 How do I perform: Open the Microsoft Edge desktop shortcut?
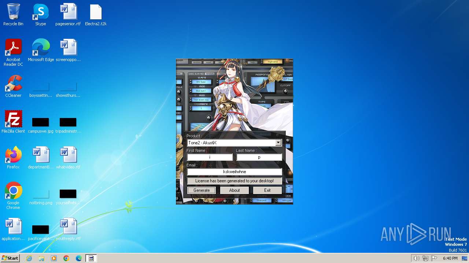[41, 50]
